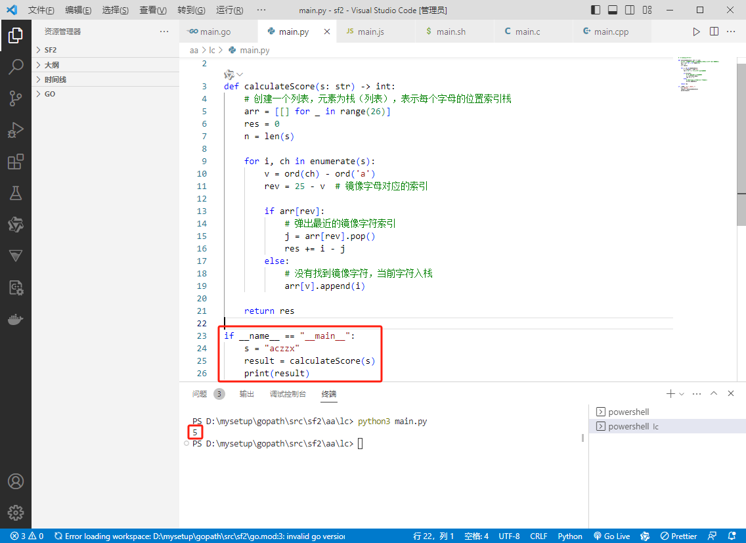Viewport: 746px width, 543px height.
Task: Switch to the main.go tab
Action: coord(219,32)
